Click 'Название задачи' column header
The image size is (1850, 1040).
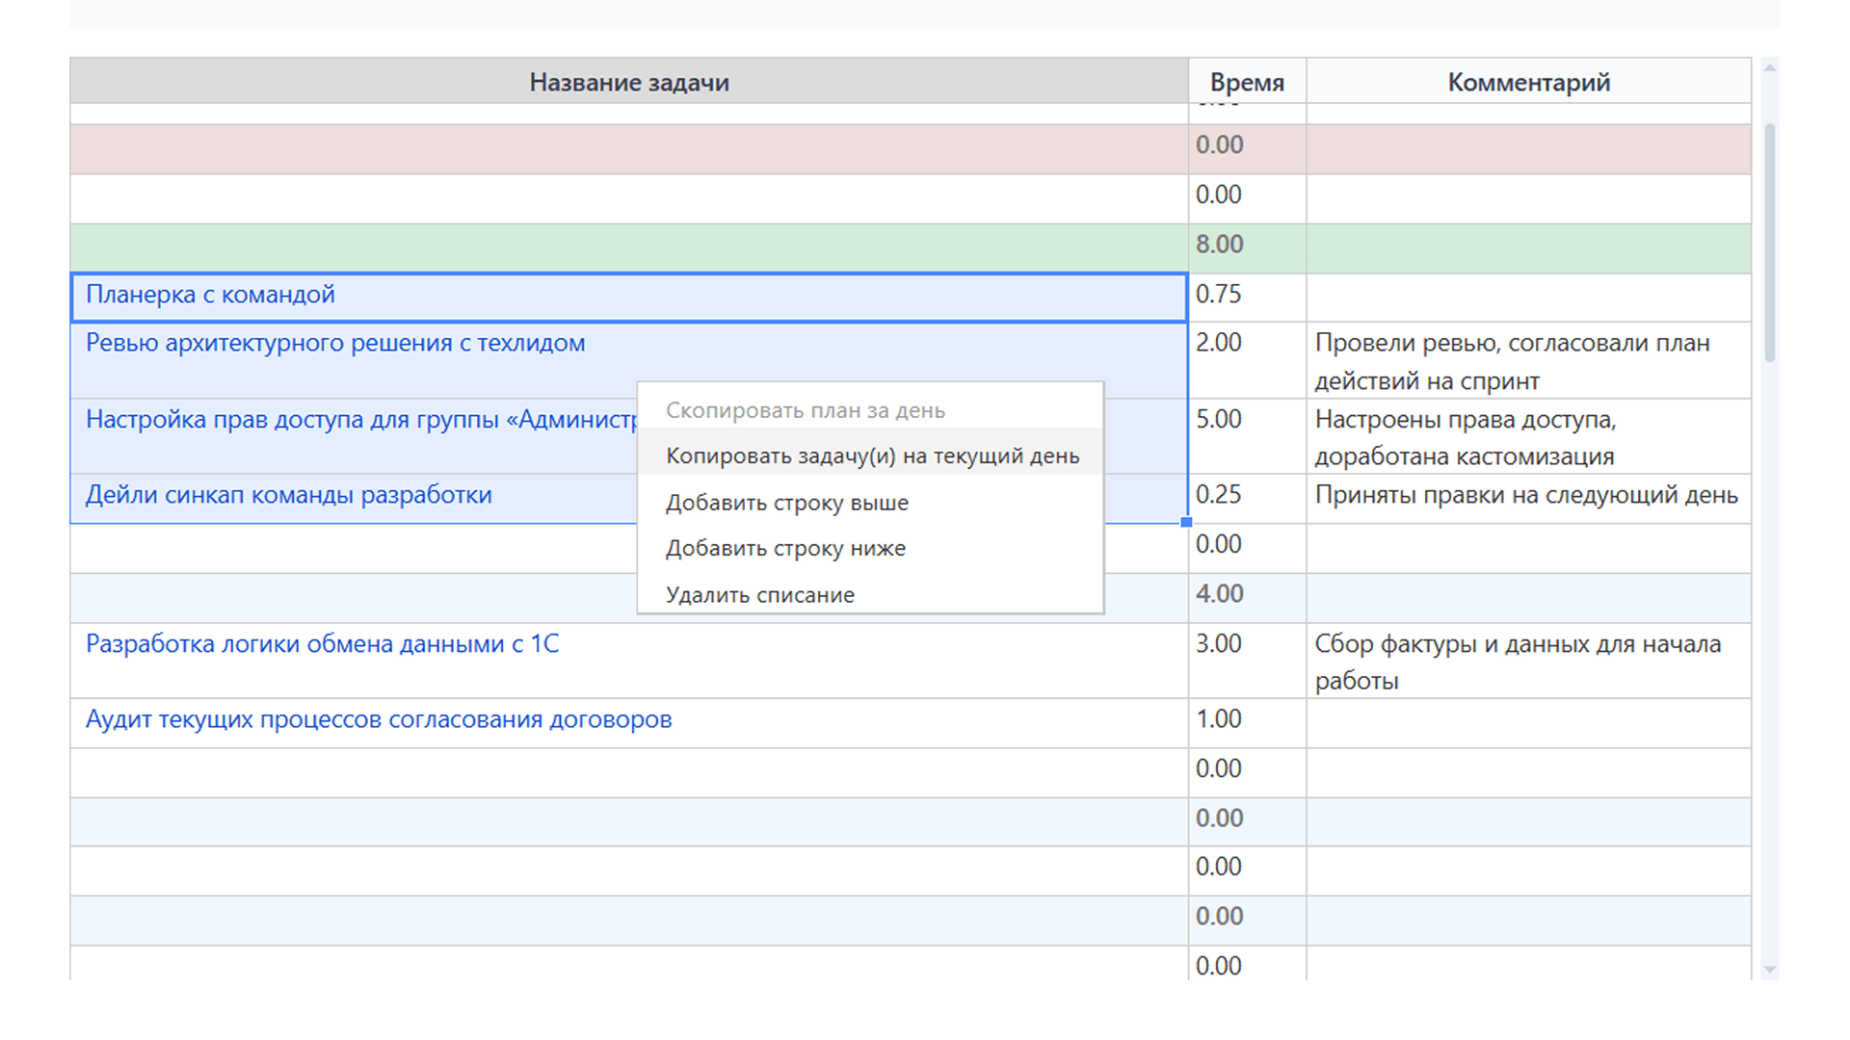[x=628, y=83]
